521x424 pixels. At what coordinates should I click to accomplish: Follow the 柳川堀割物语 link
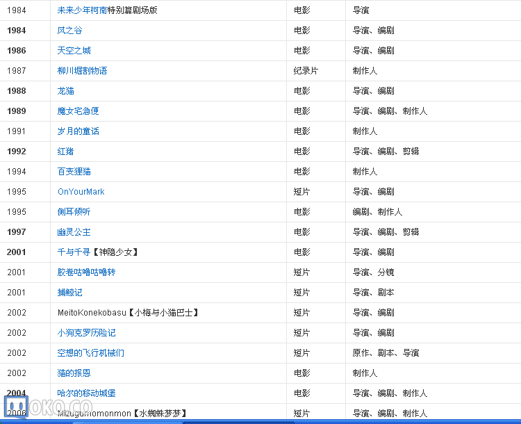(82, 71)
